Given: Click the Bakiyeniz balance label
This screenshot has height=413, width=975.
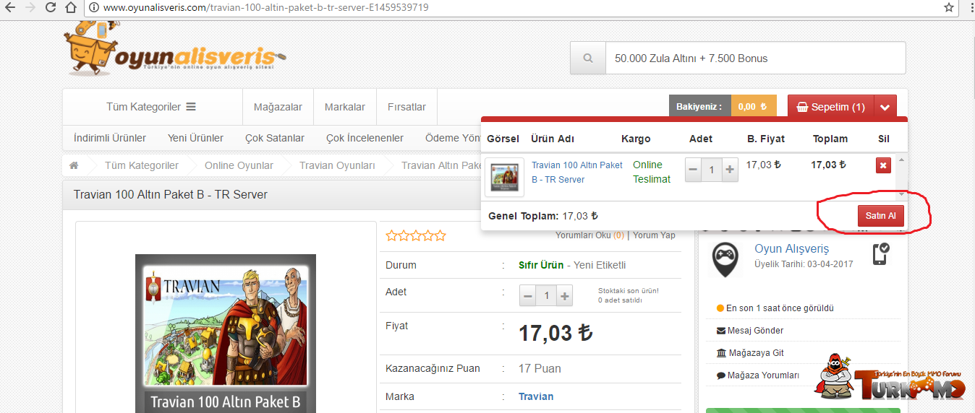Looking at the screenshot, I should pos(699,107).
